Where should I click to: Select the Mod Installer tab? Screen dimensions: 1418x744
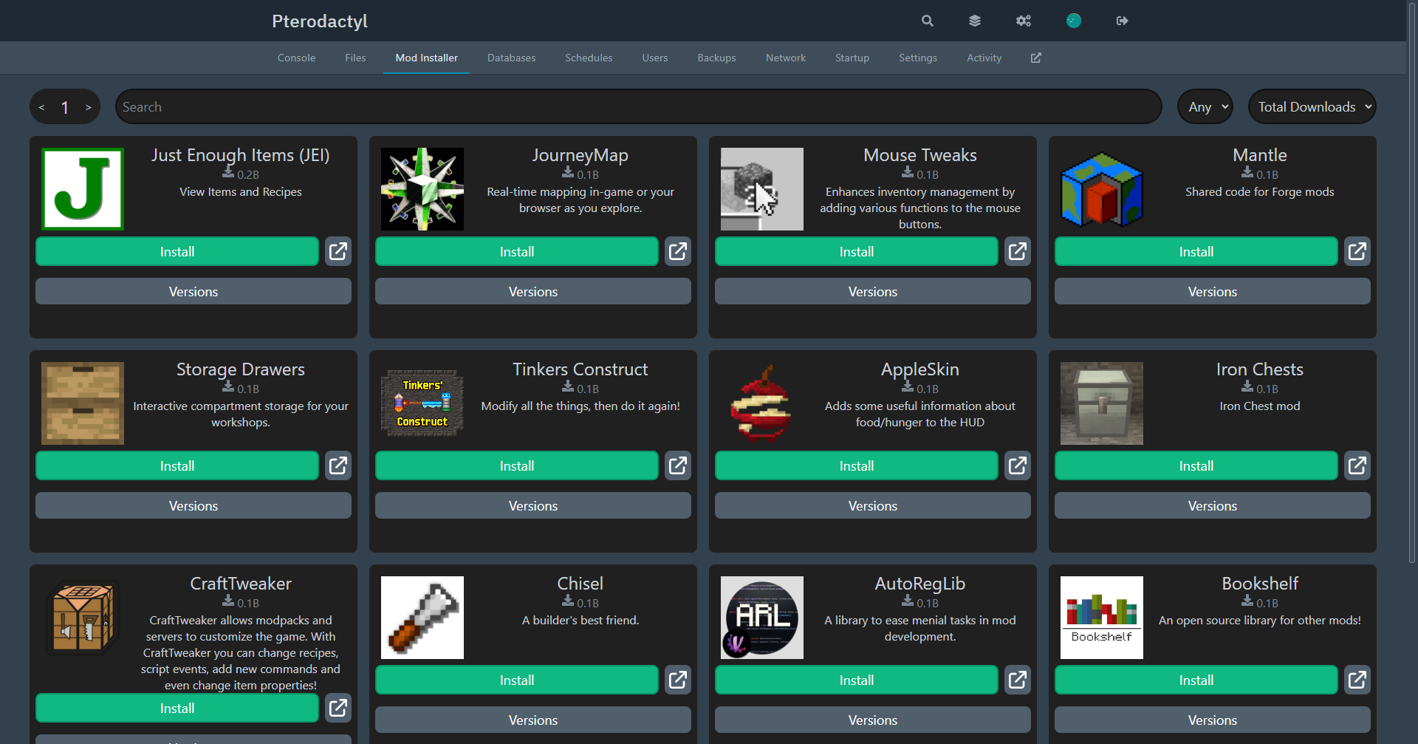click(426, 58)
